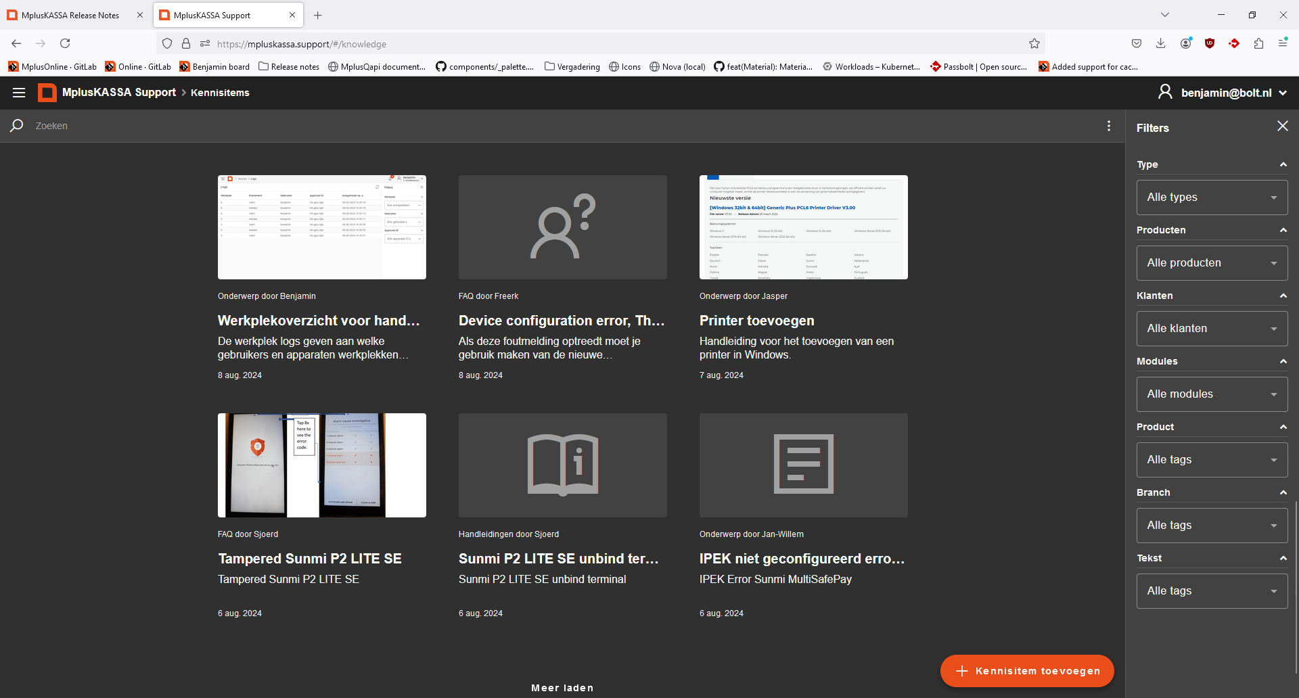Viewport: 1299px width, 698px height.
Task: Switch to MplusKASSA Release Notes tab
Action: (x=70, y=15)
